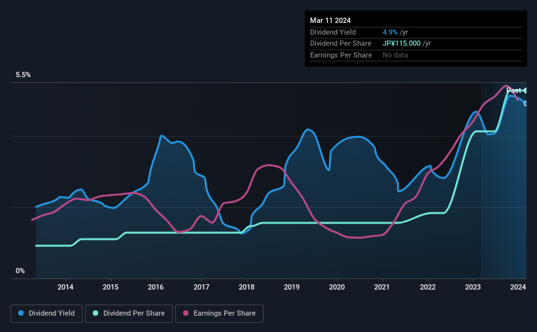Click the 2020 x-axis label

coord(337,287)
